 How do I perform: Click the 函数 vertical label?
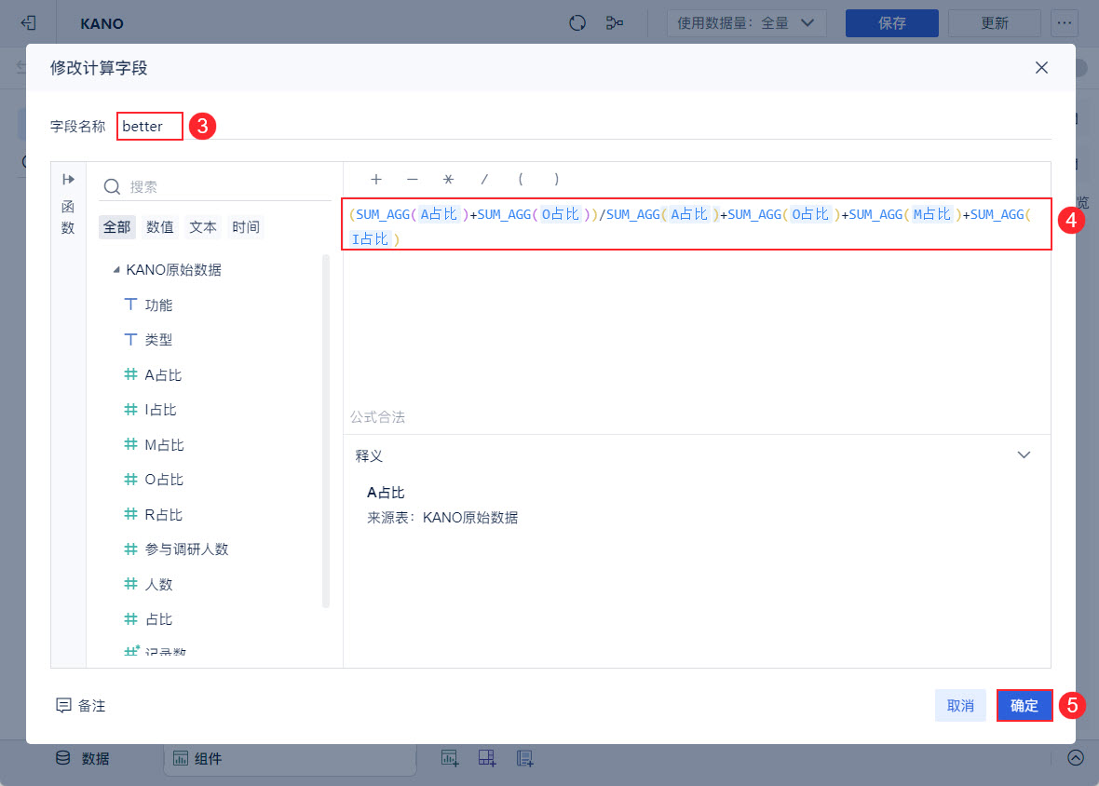[x=68, y=217]
